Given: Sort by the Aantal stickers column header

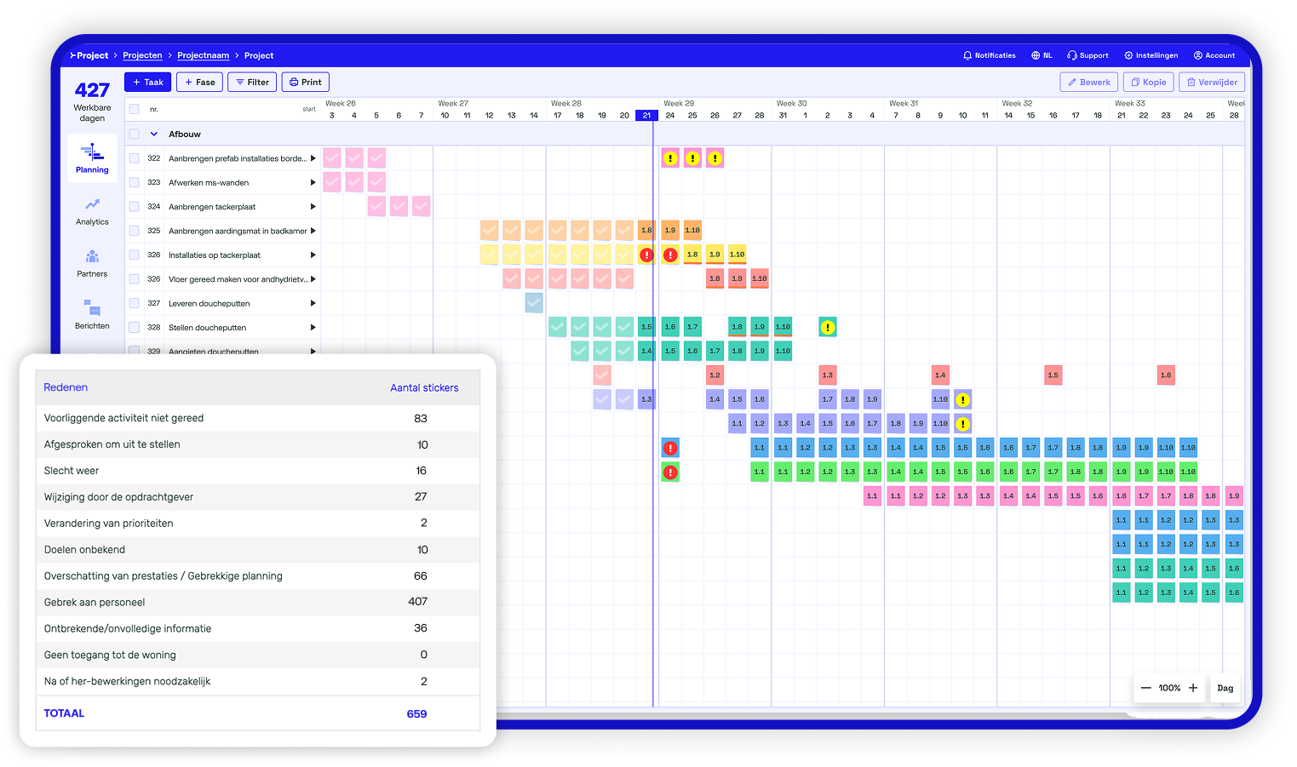Looking at the screenshot, I should pos(424,387).
